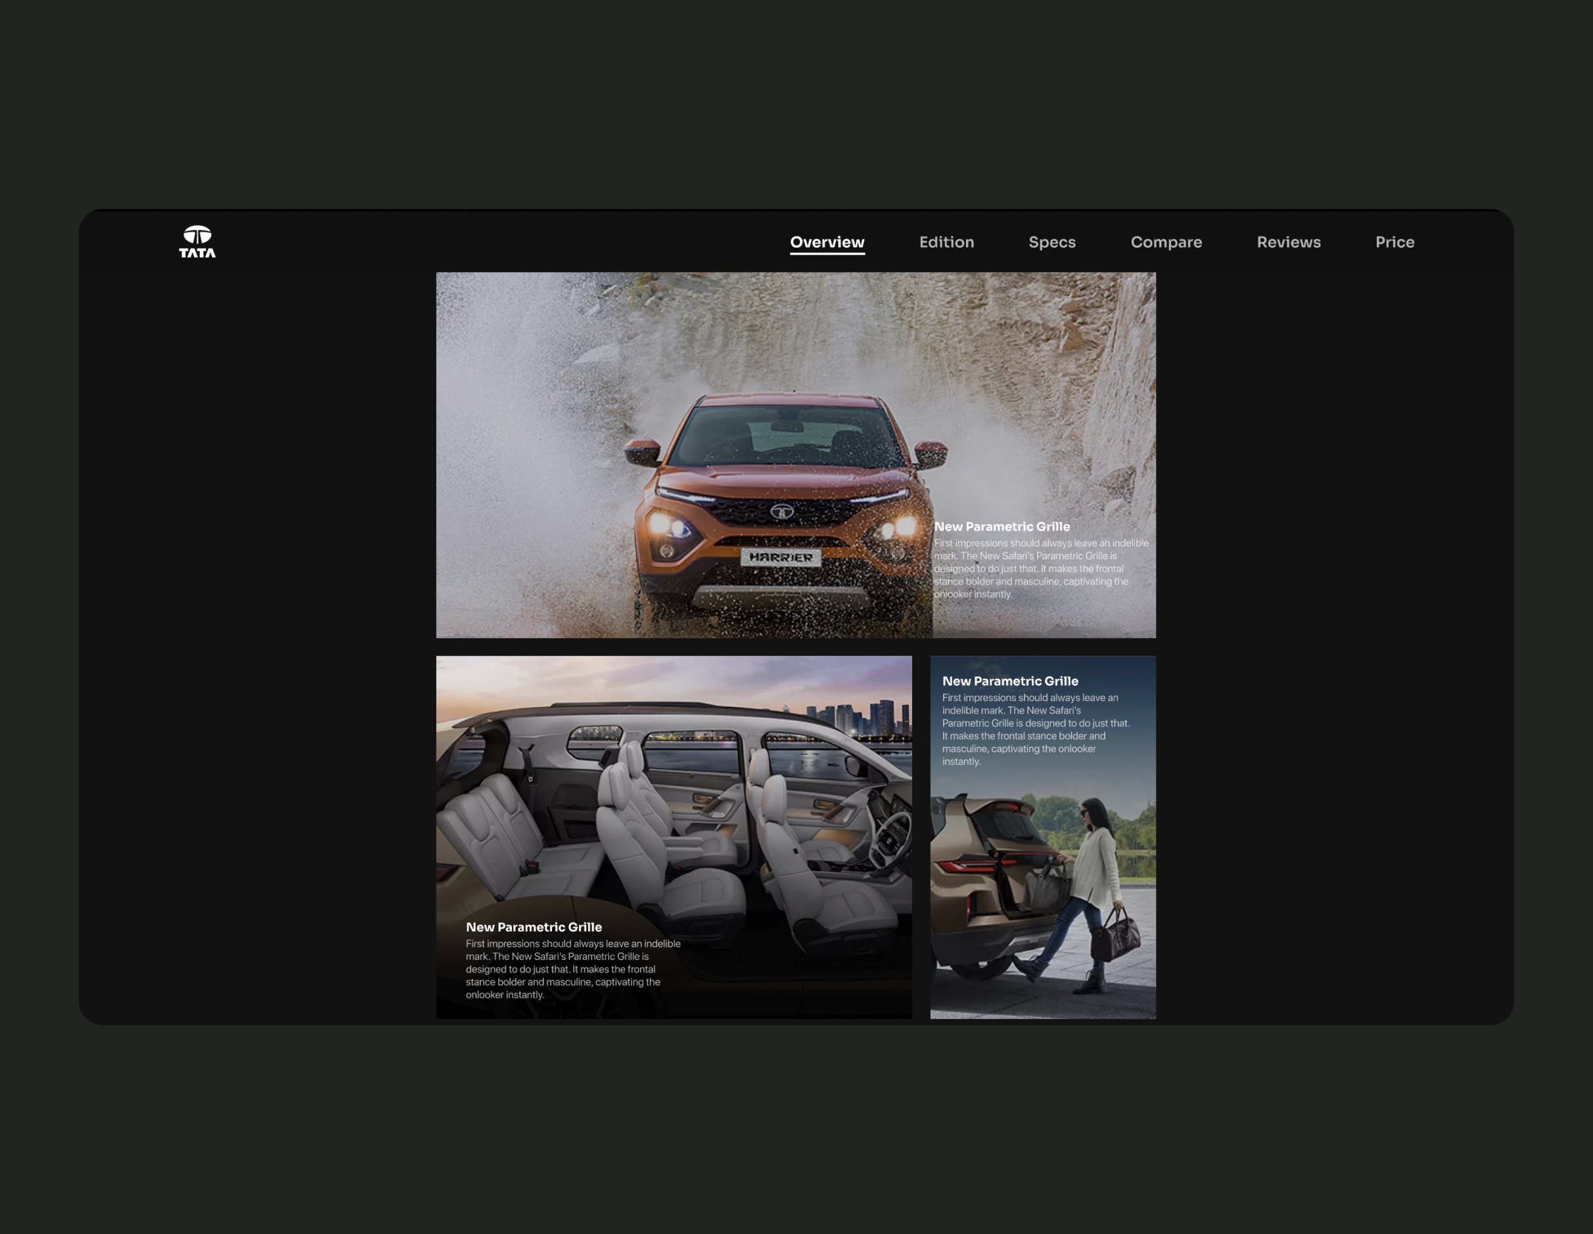This screenshot has width=1593, height=1234.
Task: Go to the Compare tab
Action: (x=1166, y=242)
